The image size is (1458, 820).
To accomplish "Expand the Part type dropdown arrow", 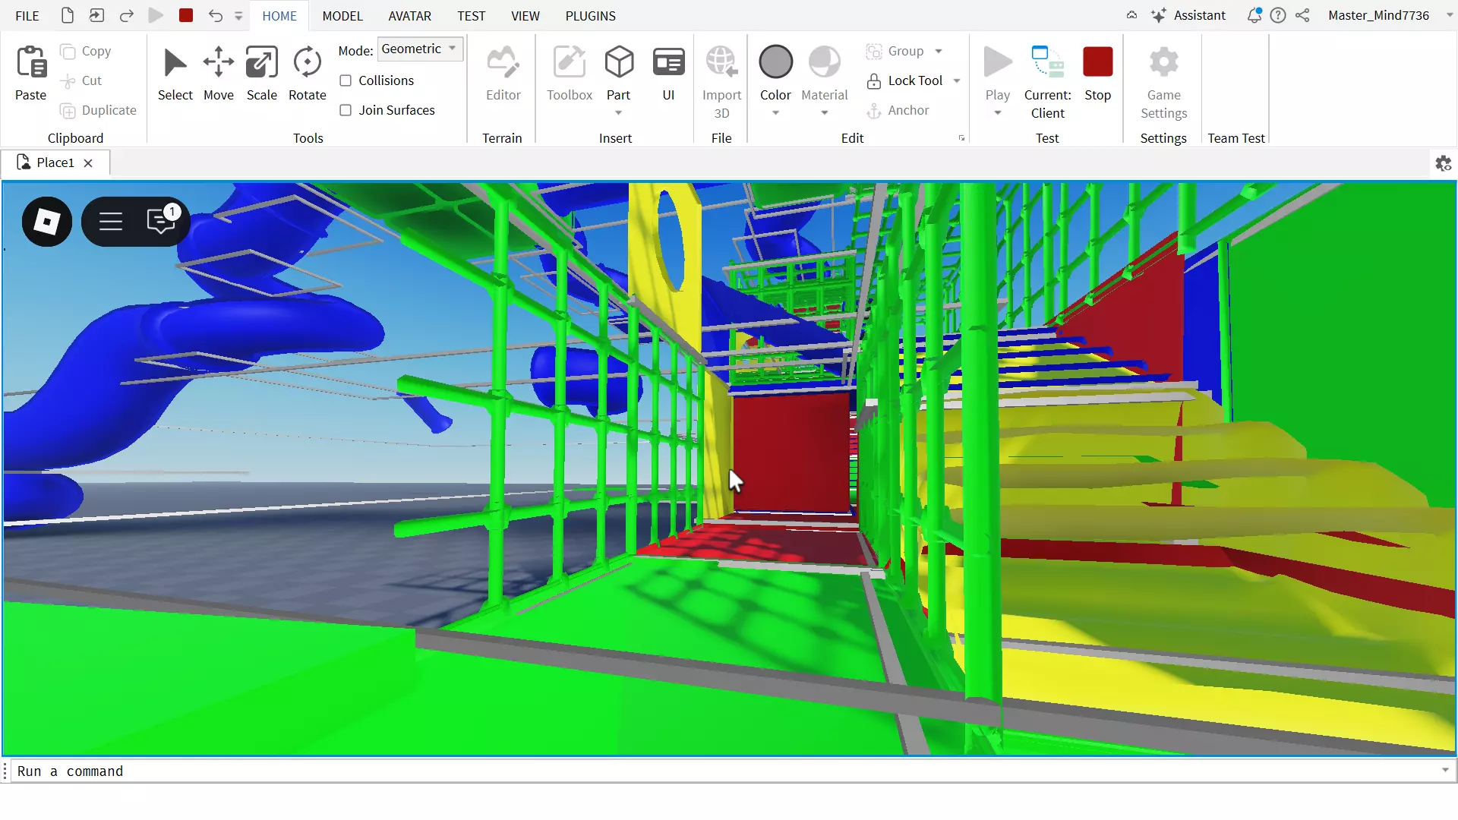I will point(618,113).
